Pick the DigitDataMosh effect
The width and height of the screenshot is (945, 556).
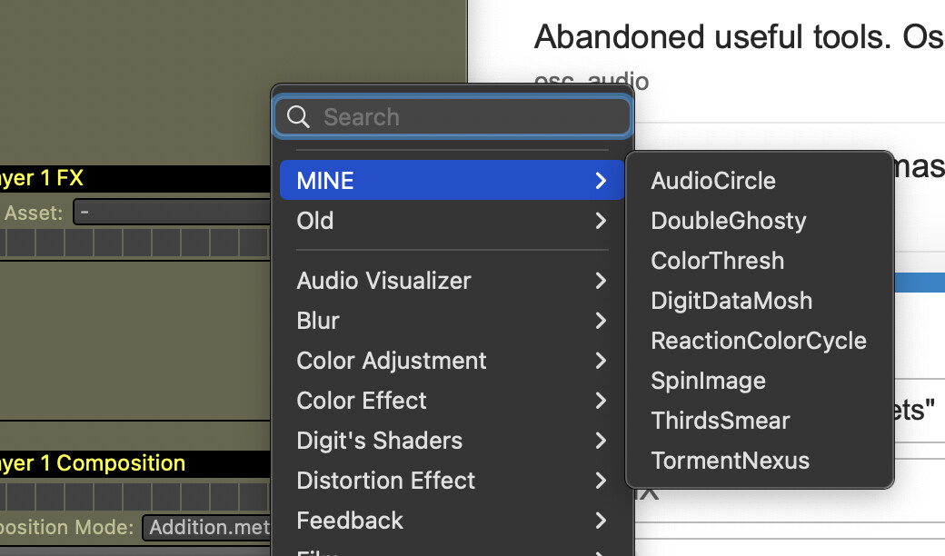731,301
